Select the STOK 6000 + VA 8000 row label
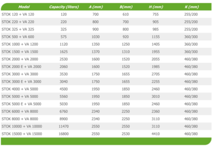 coord(19,111)
